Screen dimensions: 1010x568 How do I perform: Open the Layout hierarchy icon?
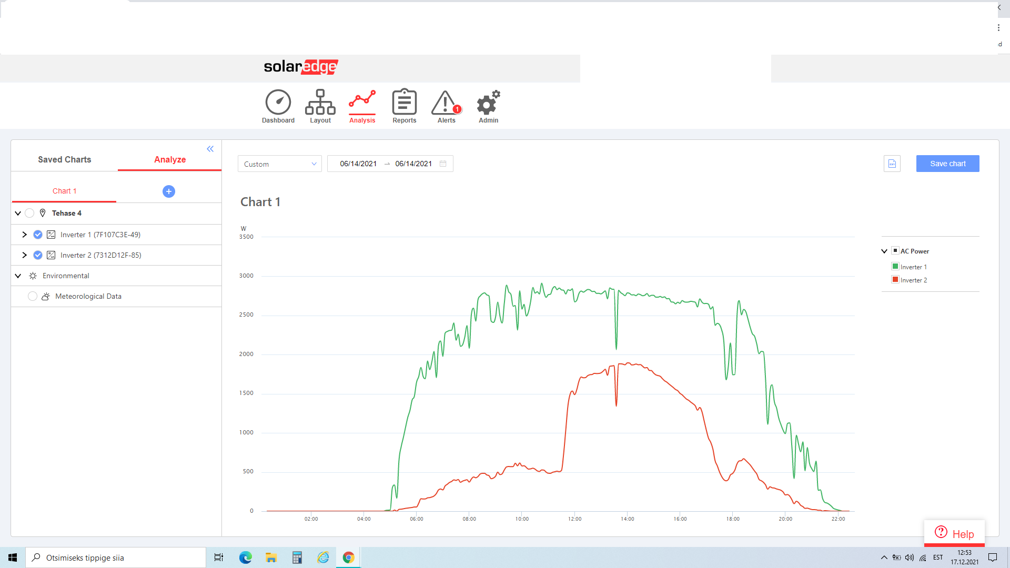click(x=320, y=102)
